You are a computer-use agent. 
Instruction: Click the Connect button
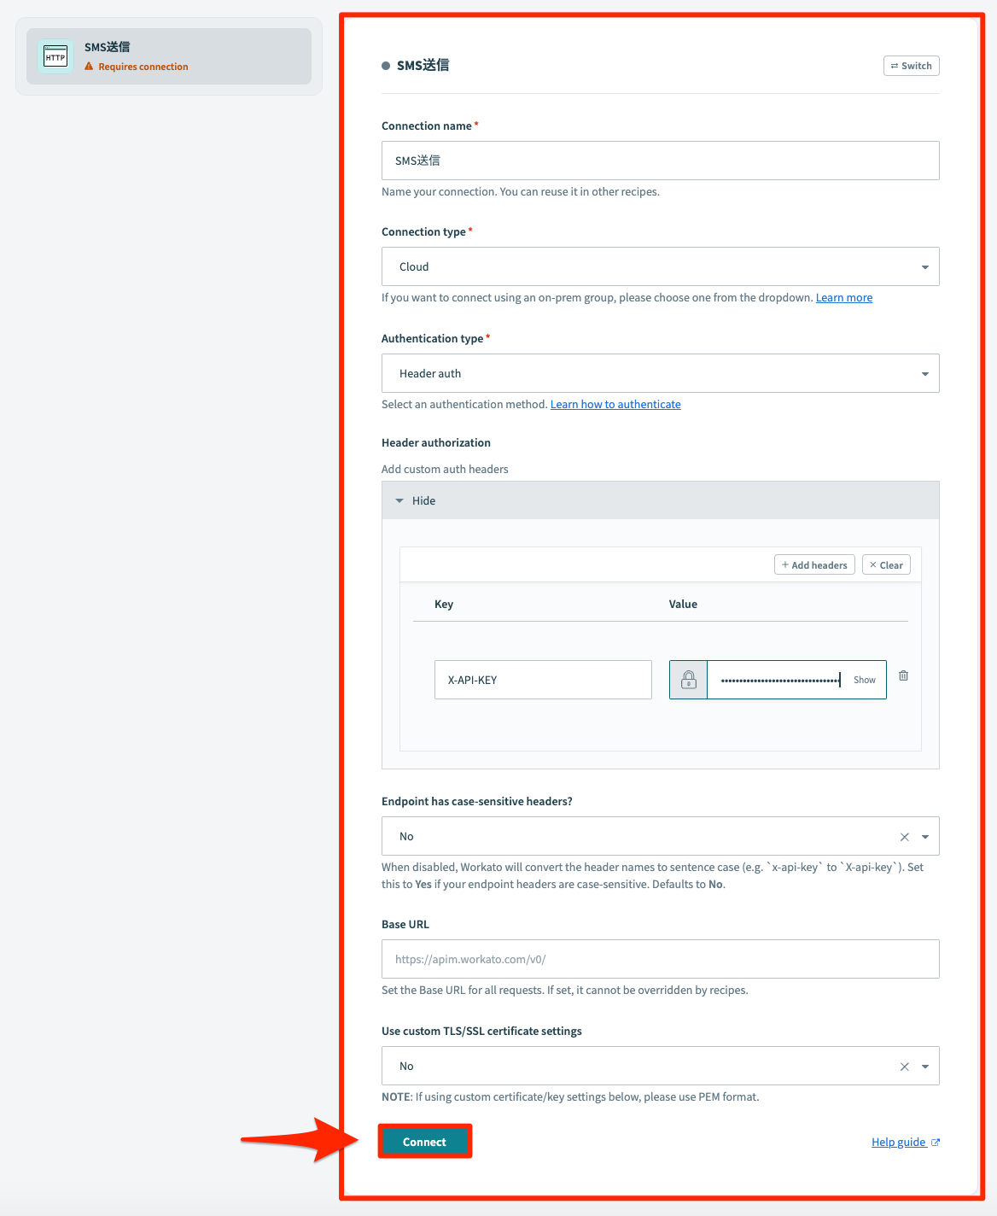point(425,1142)
